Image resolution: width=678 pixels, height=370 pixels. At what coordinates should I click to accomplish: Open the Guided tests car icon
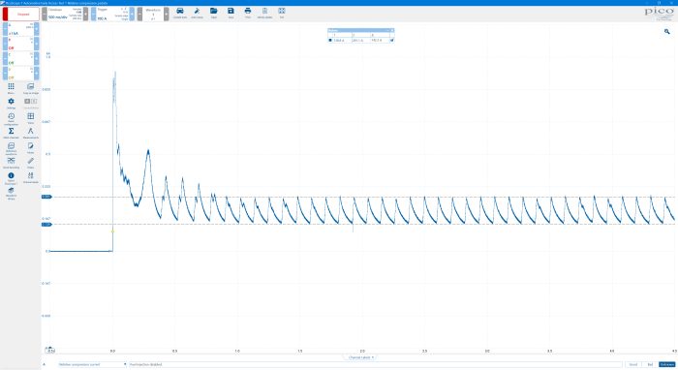180,13
